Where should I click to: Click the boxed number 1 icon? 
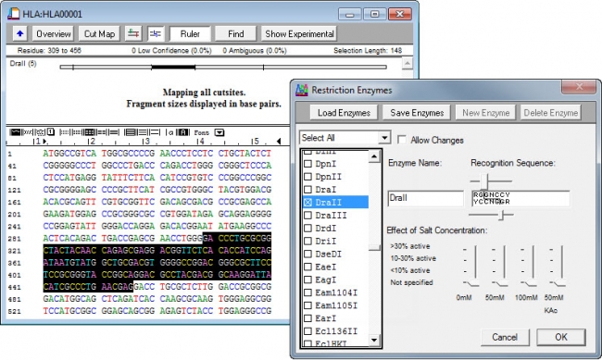(x=51, y=132)
